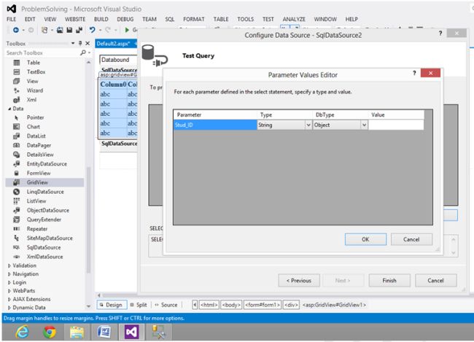Screen dimensions: 474x342
Task: Select the DataList control icon
Action: [x=17, y=136]
